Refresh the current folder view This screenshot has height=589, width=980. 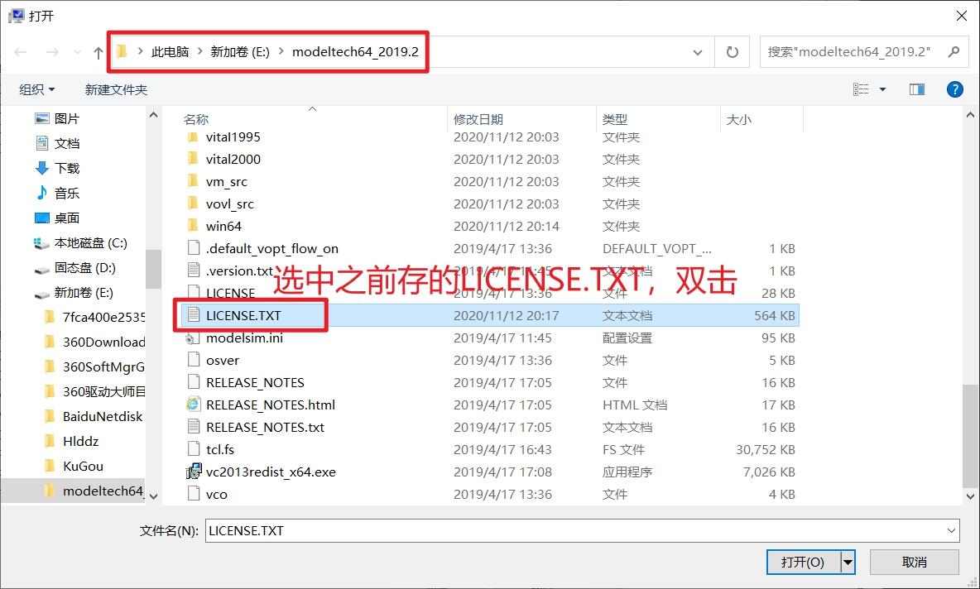click(733, 52)
